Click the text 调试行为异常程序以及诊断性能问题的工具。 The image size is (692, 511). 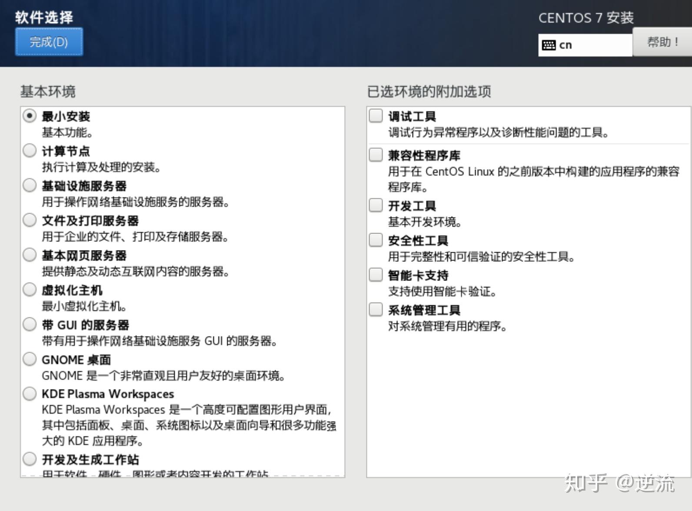(499, 132)
